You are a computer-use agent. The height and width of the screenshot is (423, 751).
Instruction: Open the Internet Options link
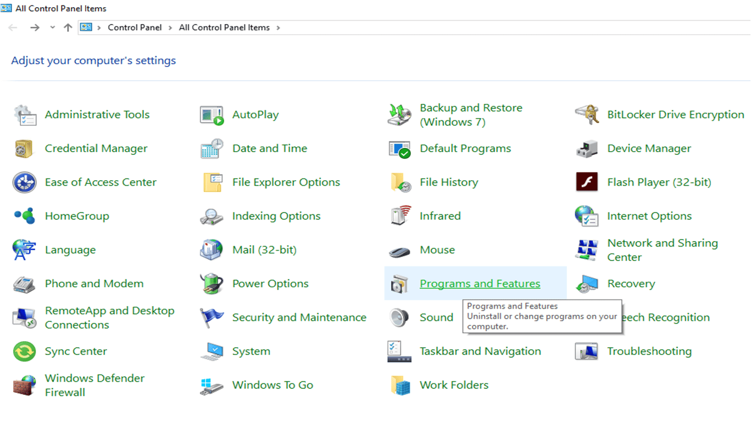point(649,216)
